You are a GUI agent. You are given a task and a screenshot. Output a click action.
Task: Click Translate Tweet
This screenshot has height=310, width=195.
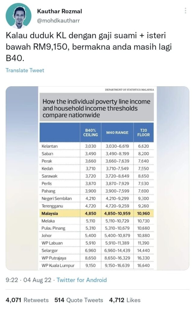tap(25, 70)
